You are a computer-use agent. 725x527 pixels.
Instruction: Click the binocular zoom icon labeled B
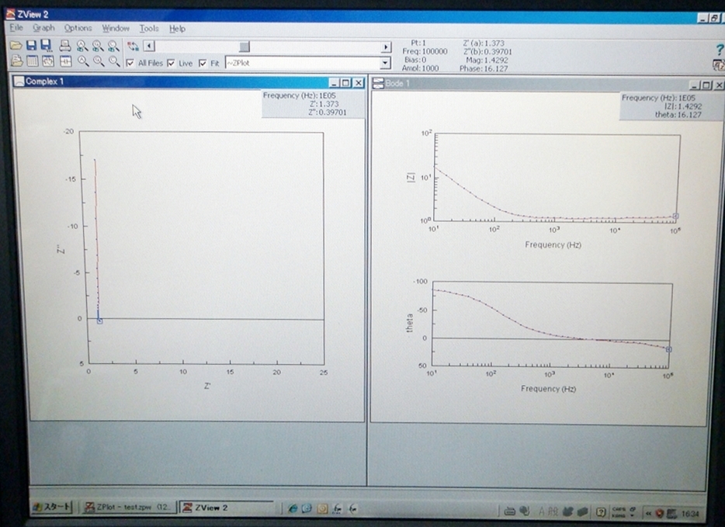(98, 46)
